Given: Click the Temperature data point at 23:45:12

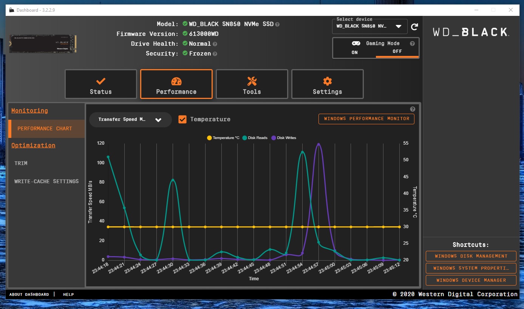Looking at the screenshot, I should pyautogui.click(x=399, y=227).
